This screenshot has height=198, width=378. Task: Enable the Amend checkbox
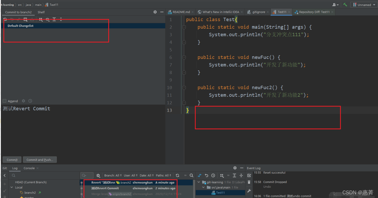(4, 101)
